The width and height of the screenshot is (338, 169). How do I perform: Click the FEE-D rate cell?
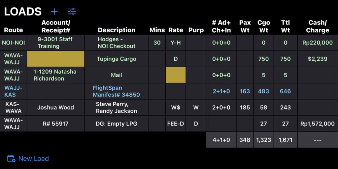click(176, 124)
